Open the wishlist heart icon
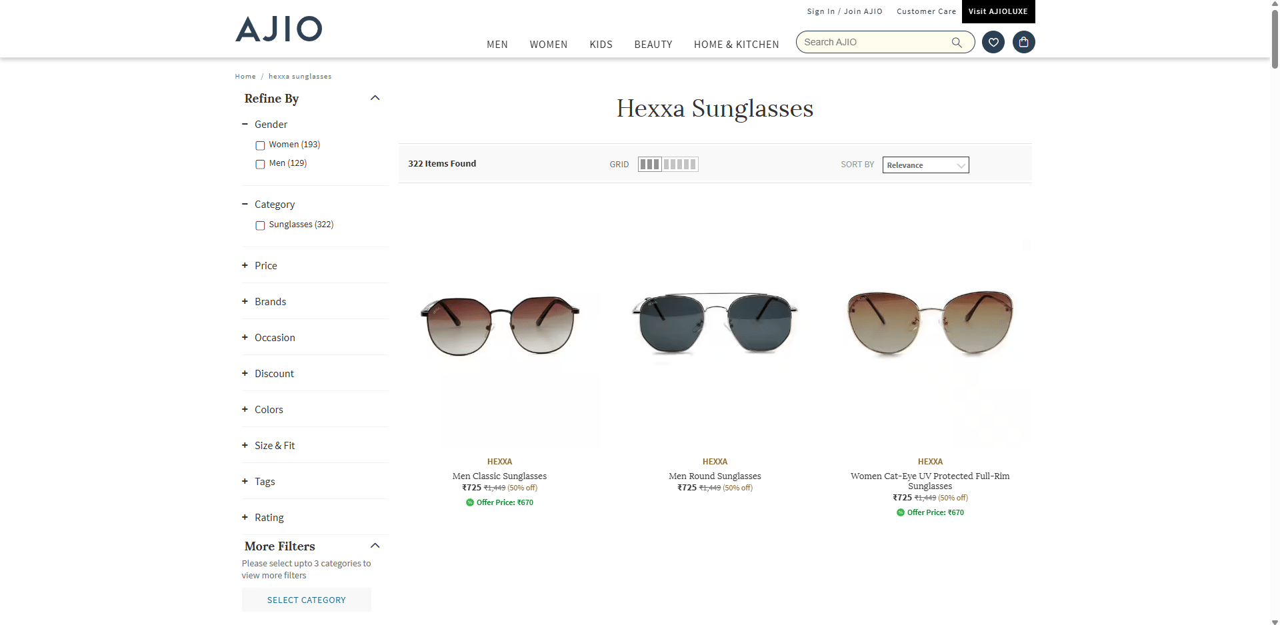 pyautogui.click(x=993, y=43)
